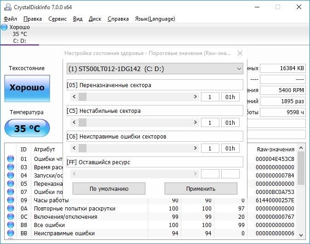Viewport: 310px width, 244px height.
Task: Select the Включения/отключения attribute row
Action: click(151, 217)
